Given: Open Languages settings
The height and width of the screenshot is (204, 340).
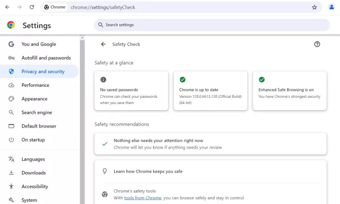Looking at the screenshot, I should [x=39, y=159].
